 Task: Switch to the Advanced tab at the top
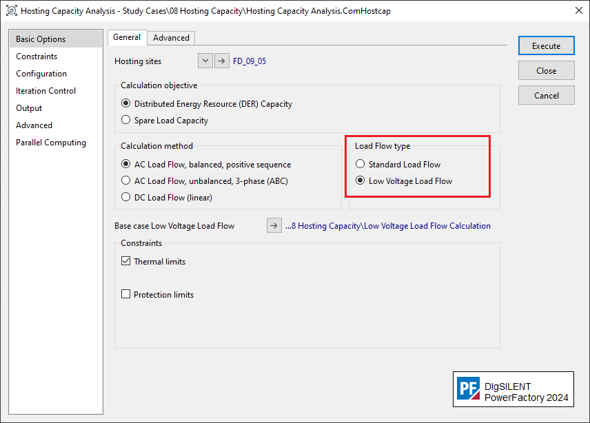click(x=171, y=38)
